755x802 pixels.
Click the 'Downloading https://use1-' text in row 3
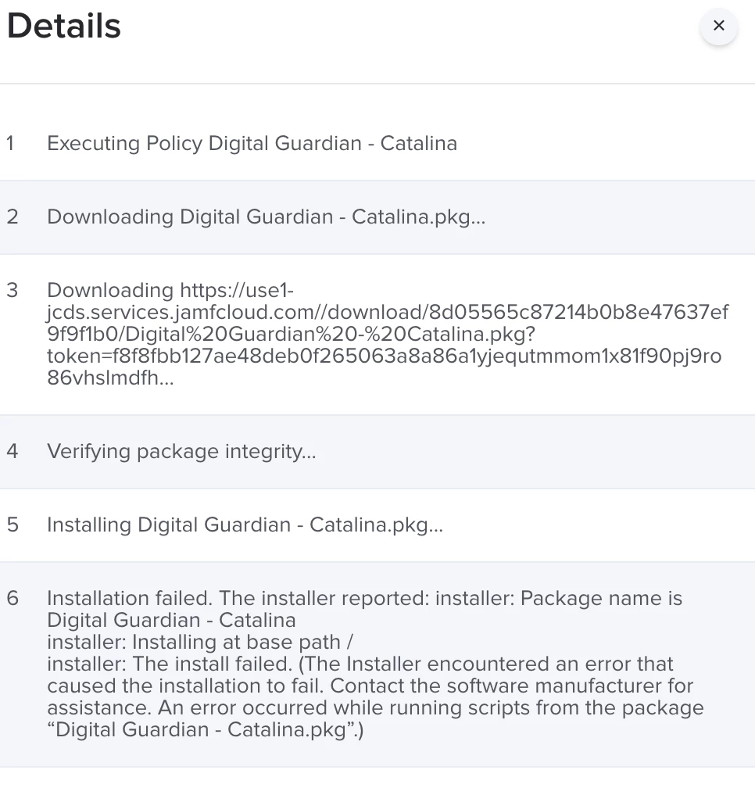[170, 291]
